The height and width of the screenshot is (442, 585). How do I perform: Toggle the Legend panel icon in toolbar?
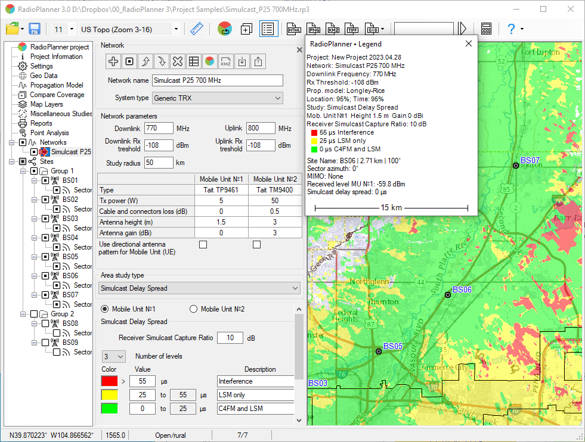click(x=268, y=28)
